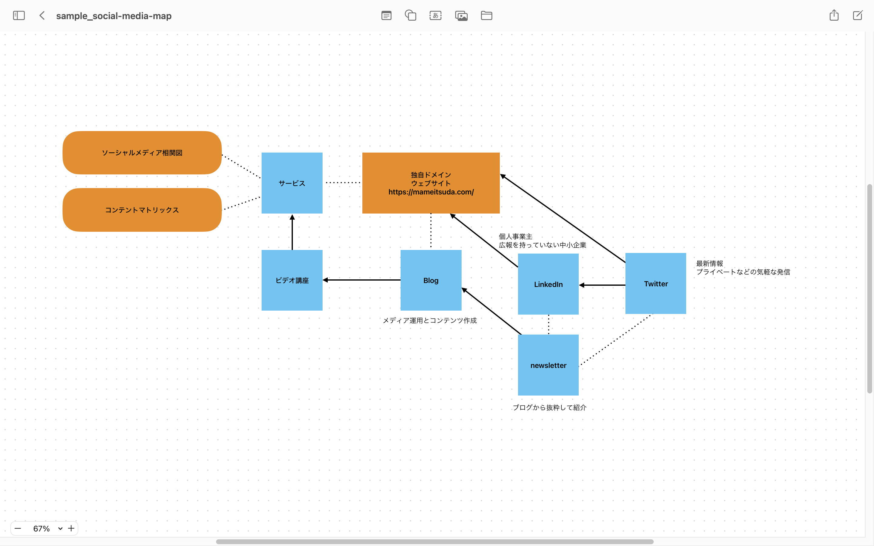The image size is (874, 546).
Task: Insert a sticky note
Action: (386, 15)
